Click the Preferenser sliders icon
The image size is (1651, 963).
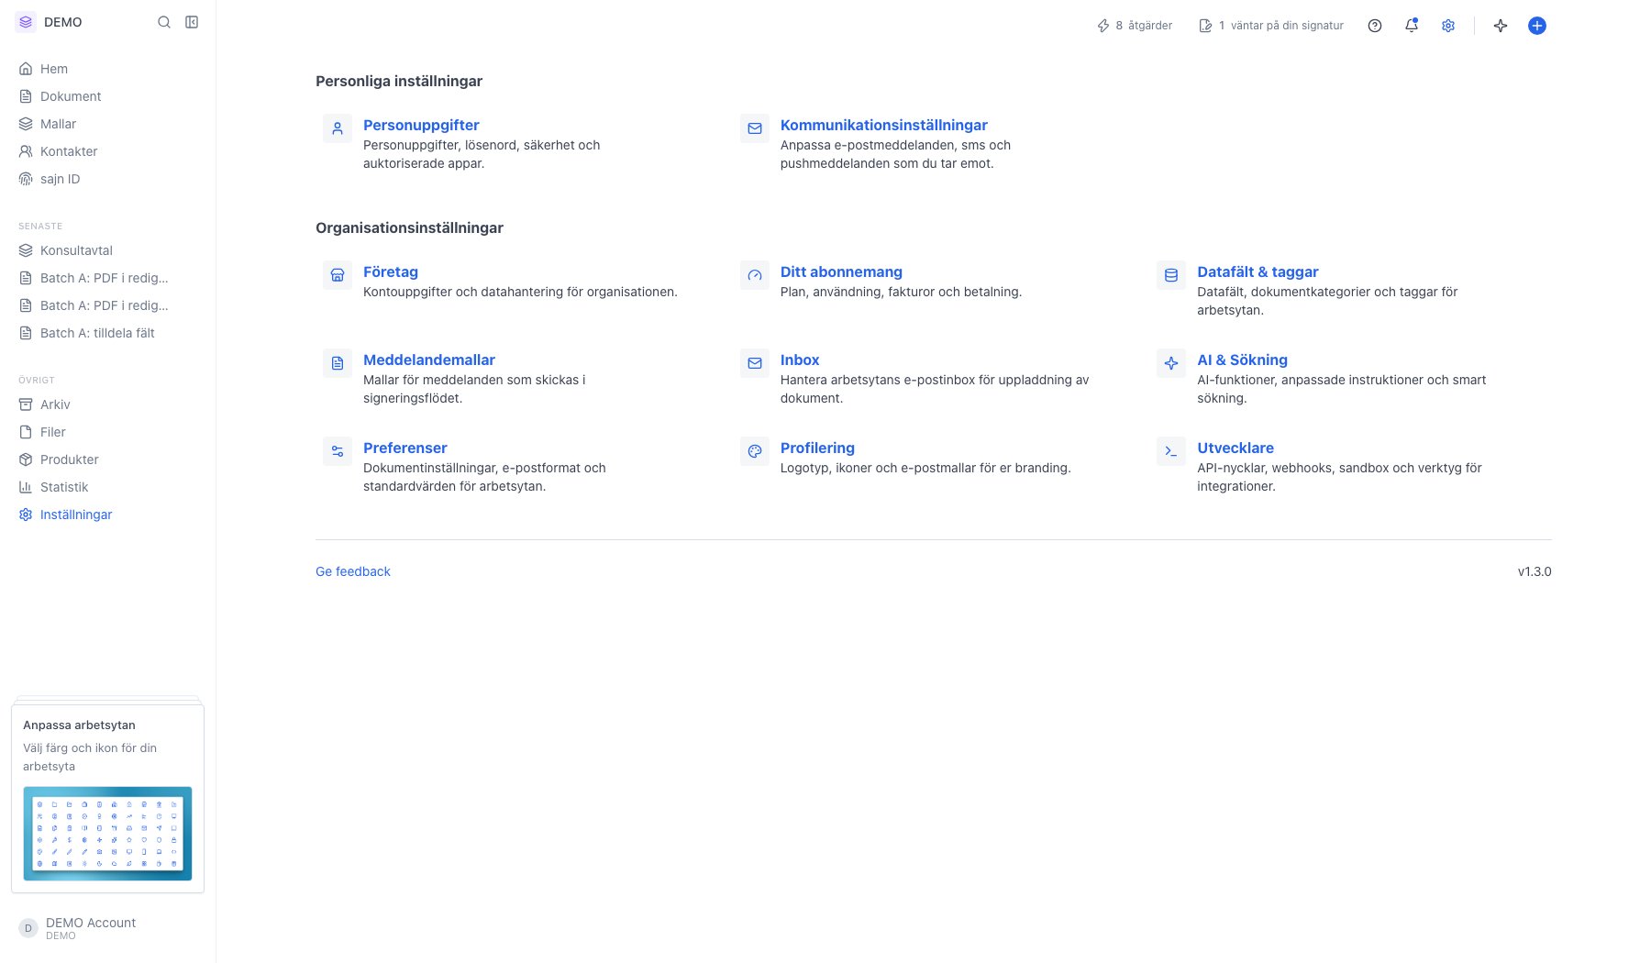(x=338, y=451)
